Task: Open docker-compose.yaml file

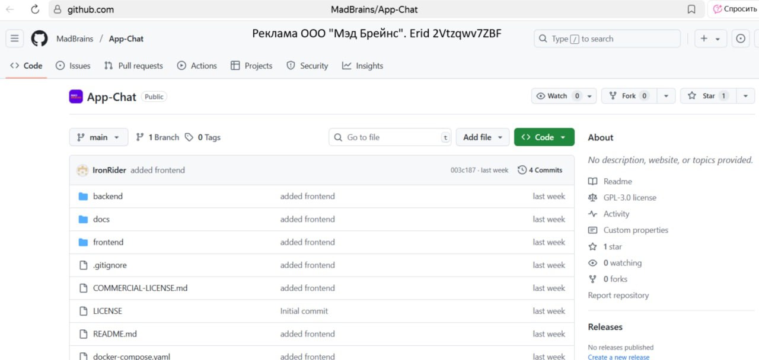Action: coord(132,356)
